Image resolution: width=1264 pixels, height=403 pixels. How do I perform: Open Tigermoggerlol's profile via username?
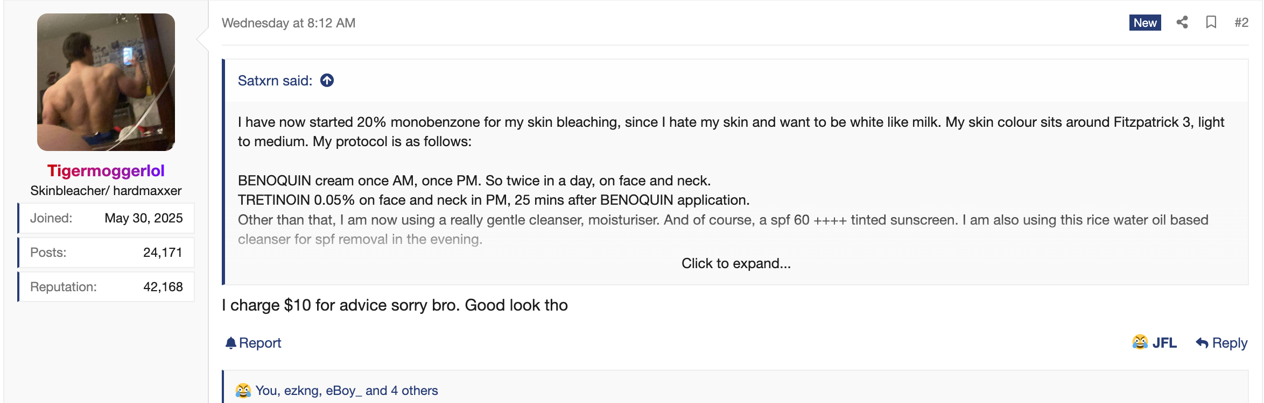coord(106,171)
